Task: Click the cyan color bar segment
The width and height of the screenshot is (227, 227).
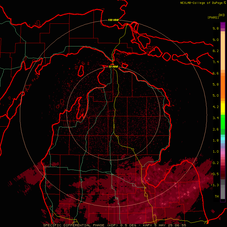Action: click(223, 139)
